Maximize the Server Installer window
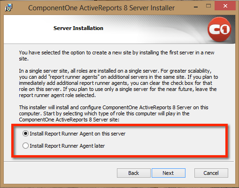 point(208,6)
